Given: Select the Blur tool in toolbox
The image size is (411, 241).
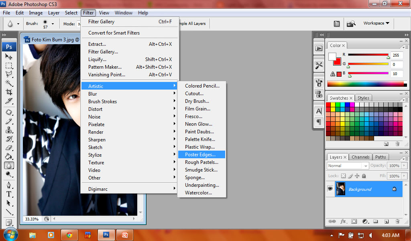Looking at the screenshot, I should 9,165.
